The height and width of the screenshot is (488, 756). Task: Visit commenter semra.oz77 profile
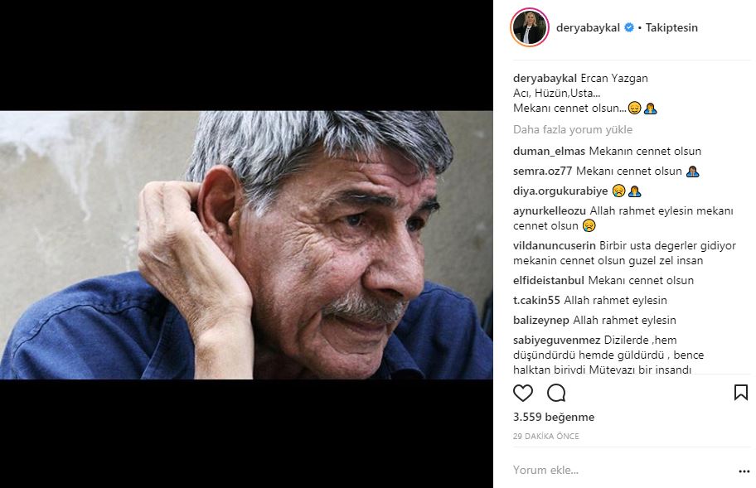coord(542,171)
